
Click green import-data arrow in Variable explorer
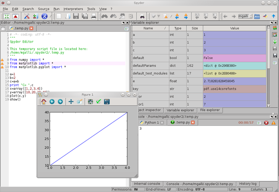pos(275,42)
